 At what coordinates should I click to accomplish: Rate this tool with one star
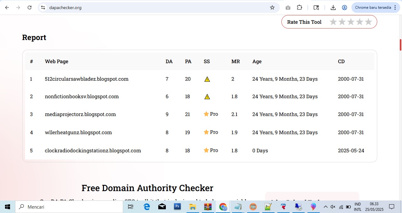click(x=333, y=22)
